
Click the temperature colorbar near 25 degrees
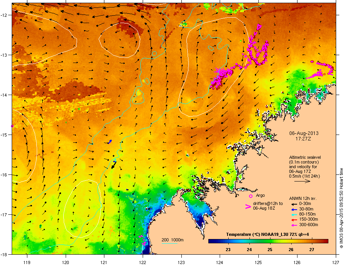[x=270, y=241]
